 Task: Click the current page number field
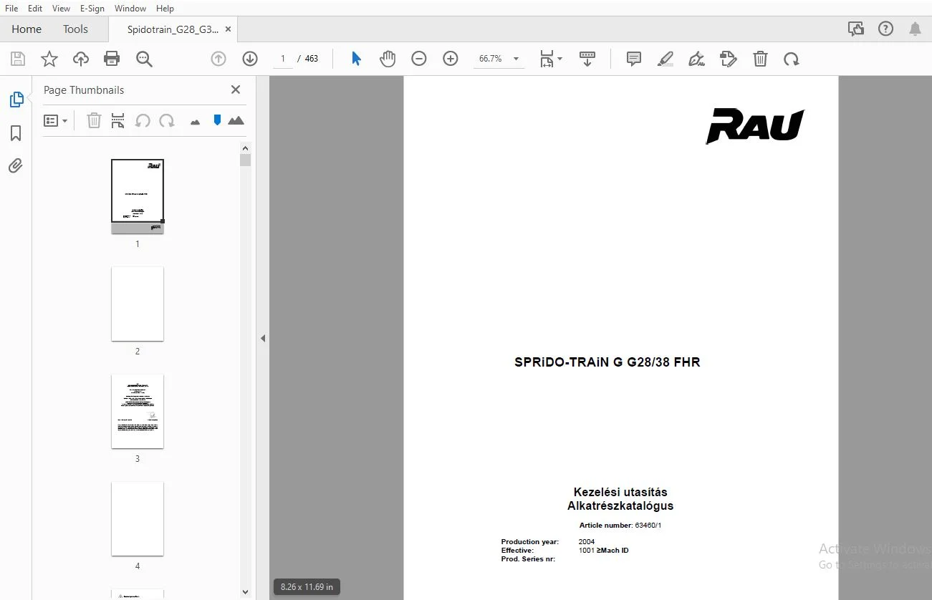[x=283, y=59]
